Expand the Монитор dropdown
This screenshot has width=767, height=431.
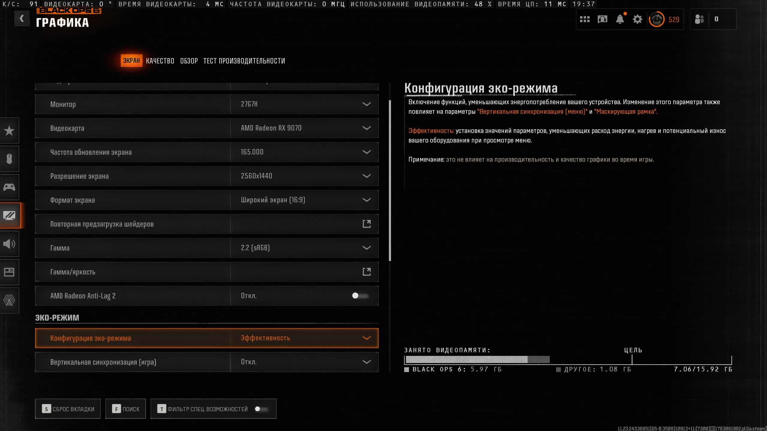366,104
